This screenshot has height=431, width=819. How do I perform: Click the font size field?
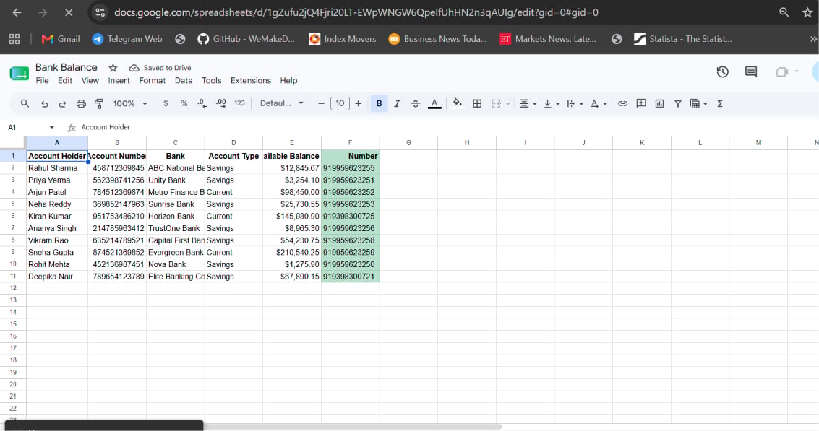tap(340, 103)
